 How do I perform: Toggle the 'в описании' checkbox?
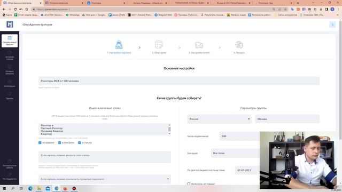click(x=59, y=142)
